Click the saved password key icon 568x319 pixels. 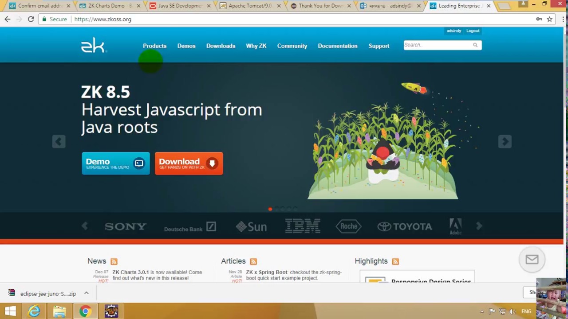click(x=539, y=19)
